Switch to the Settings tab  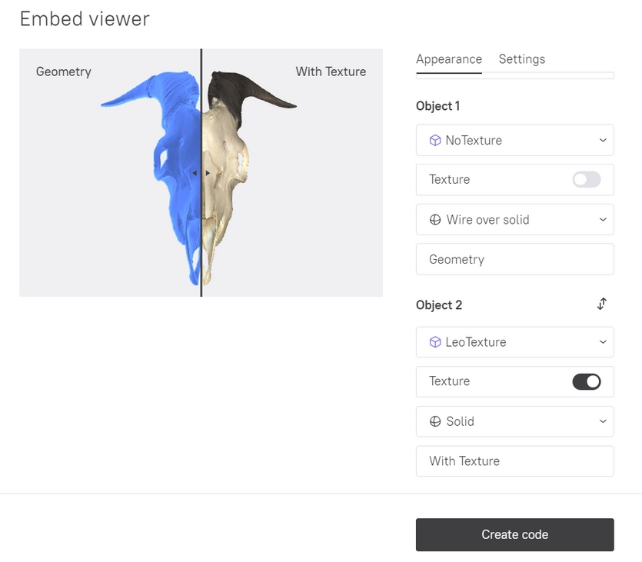click(x=521, y=59)
